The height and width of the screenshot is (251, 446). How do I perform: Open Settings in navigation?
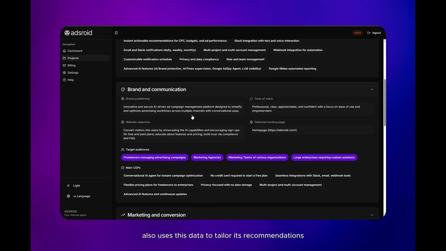coord(85,73)
